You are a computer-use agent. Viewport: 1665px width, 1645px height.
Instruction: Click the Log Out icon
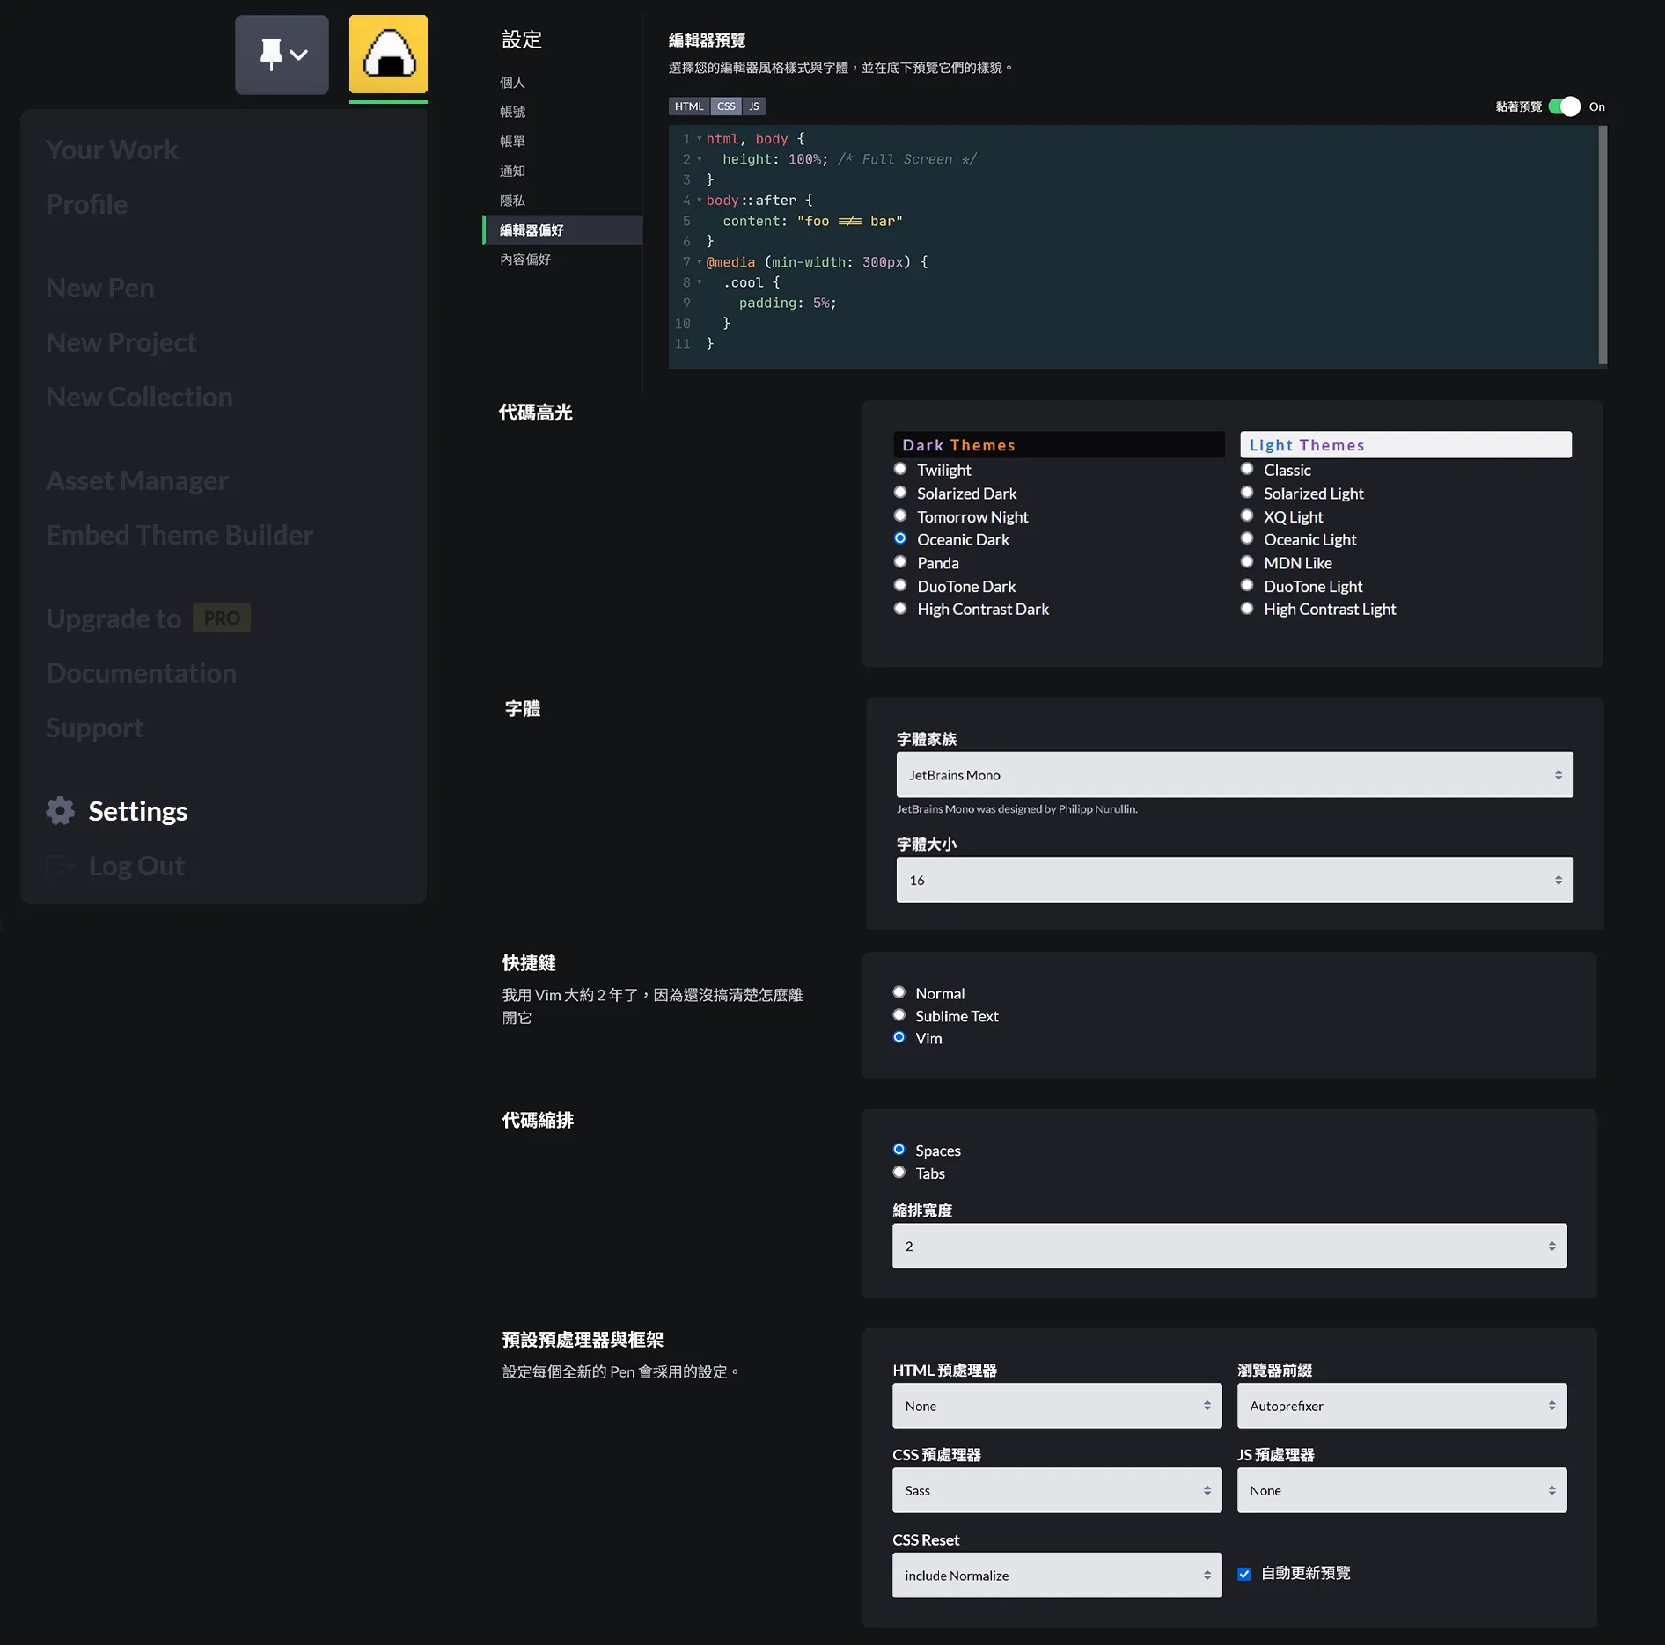pos(60,866)
